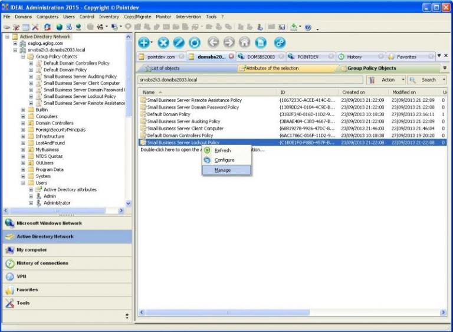Viewport: 453px width, 332px height.
Task: Click the Microsoft Windows Network icon
Action: (x=9, y=223)
